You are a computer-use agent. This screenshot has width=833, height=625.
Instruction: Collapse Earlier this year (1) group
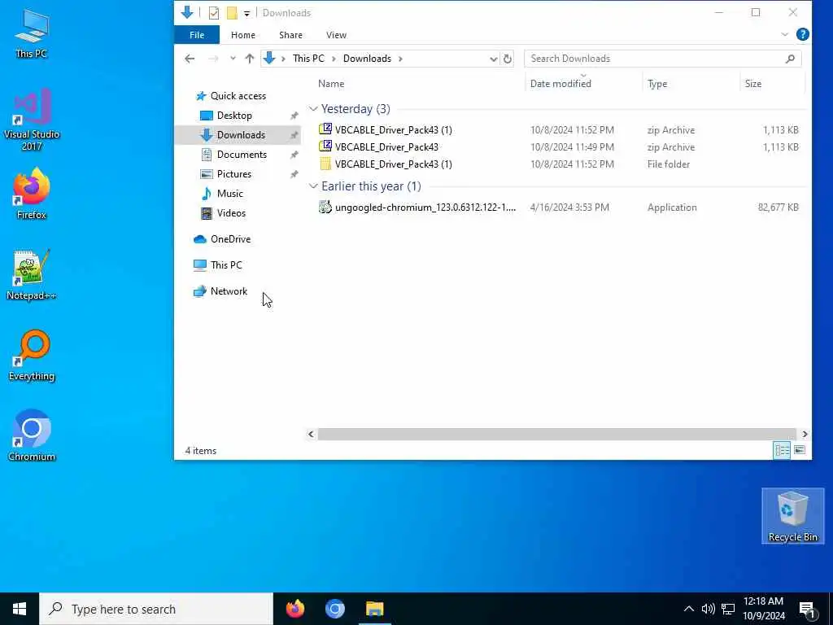pyautogui.click(x=313, y=186)
